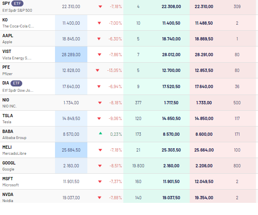
Task: Click ask price 2.206,00 of GOOGL
Action: point(204,166)
